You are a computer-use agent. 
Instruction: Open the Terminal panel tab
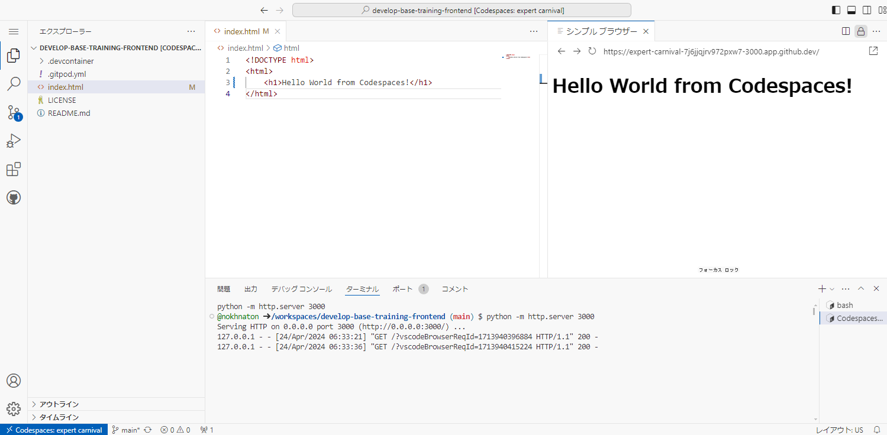363,289
